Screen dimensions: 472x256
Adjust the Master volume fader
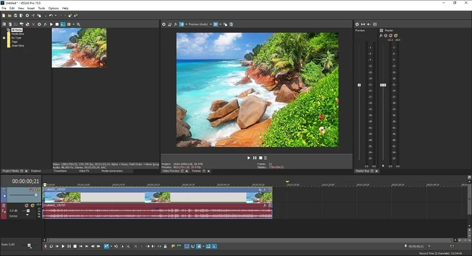click(x=383, y=85)
